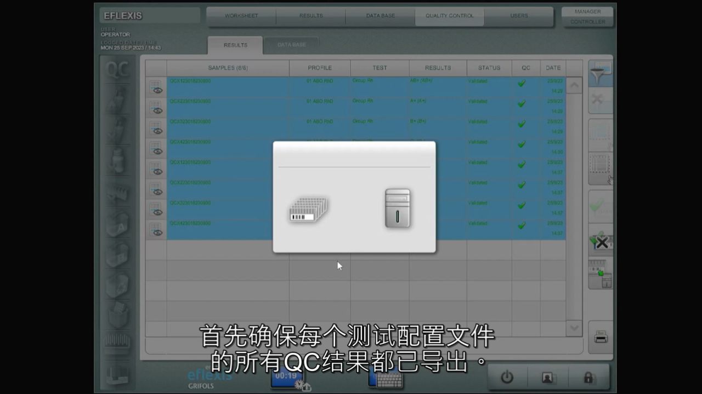Click the QC checkmark in B+ row
Screen dimensions: 702x394
pos(522,124)
